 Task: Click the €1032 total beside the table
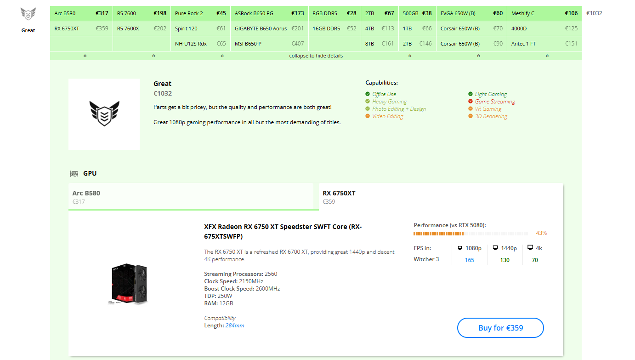coord(594,13)
